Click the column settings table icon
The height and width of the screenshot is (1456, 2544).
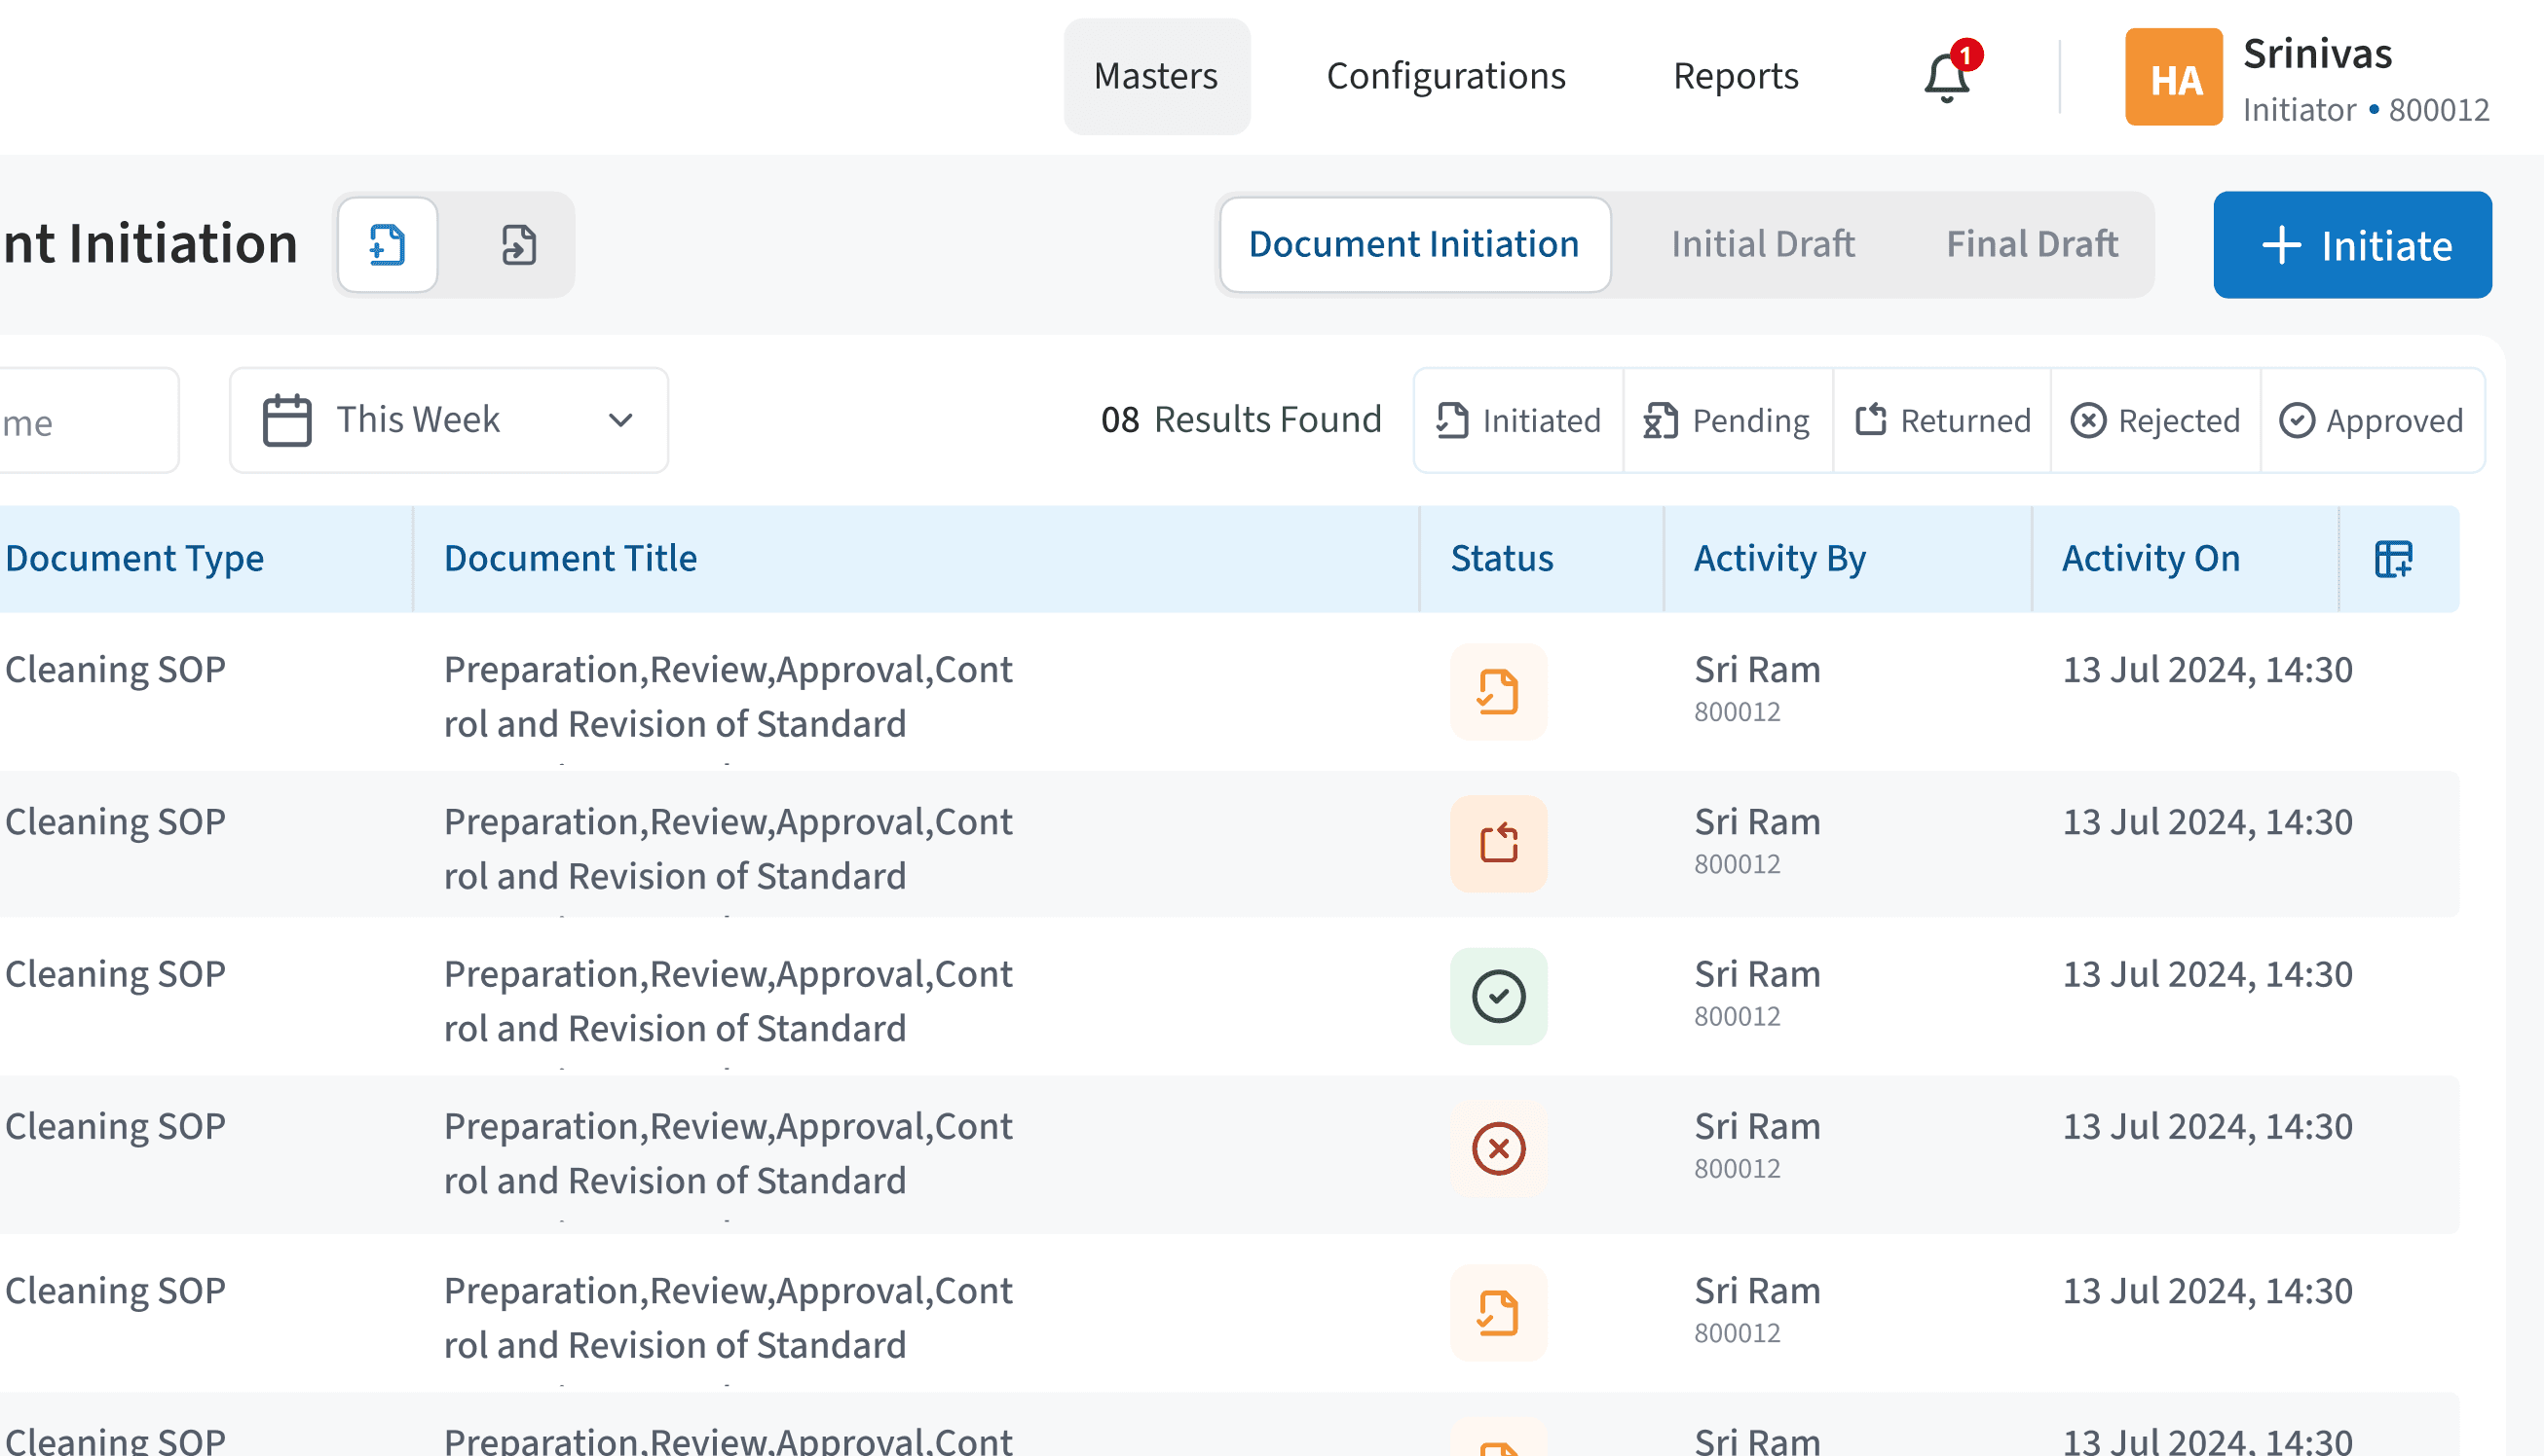coord(2393,558)
